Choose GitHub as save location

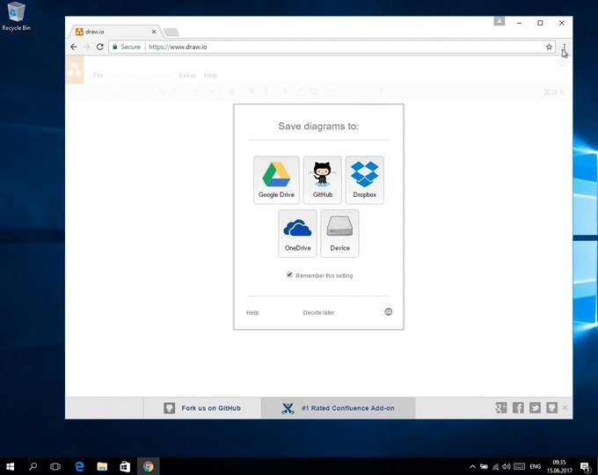click(322, 179)
